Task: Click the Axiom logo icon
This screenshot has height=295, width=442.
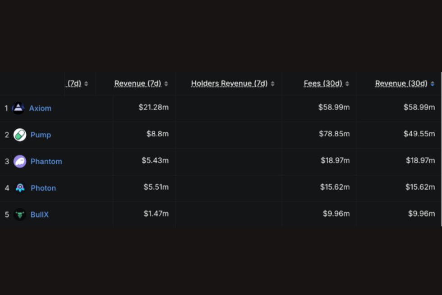Action: click(18, 108)
